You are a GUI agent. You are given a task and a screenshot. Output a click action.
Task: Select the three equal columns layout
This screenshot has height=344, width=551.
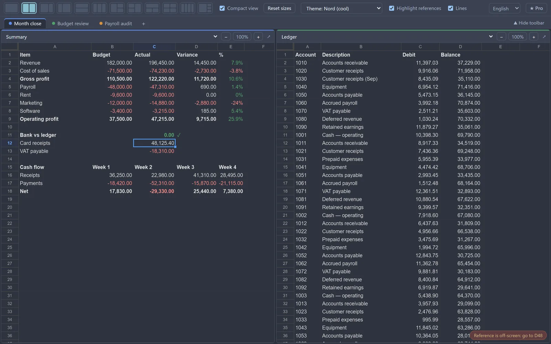tap(99, 8)
